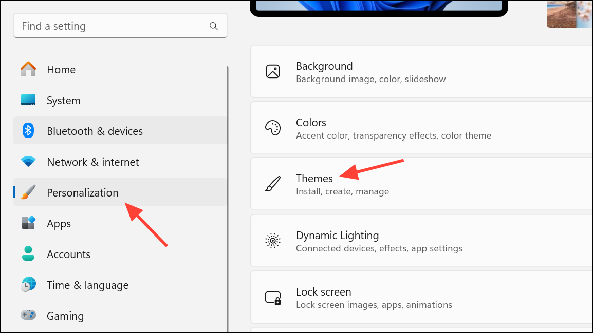Click the sidebar scrollbar

tap(227, 195)
